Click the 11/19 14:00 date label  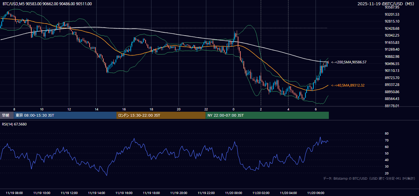(96, 193)
